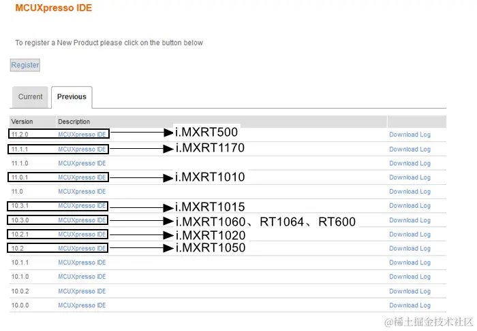Screen dimensions: 477x331
Task: Select the 11.2.0 version number text
Action: click(20, 135)
